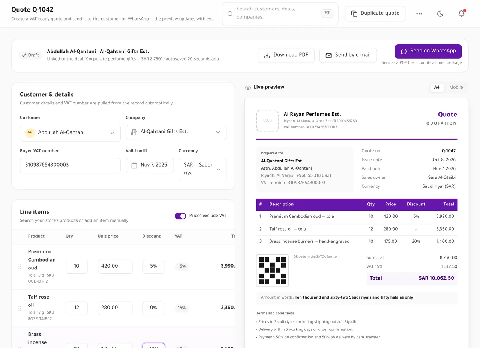The image size is (480, 348).
Task: Toggle the Prices exclude VAT switch
Action: [180, 216]
